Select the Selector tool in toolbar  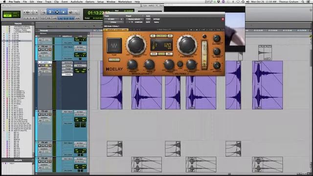coord(57,12)
